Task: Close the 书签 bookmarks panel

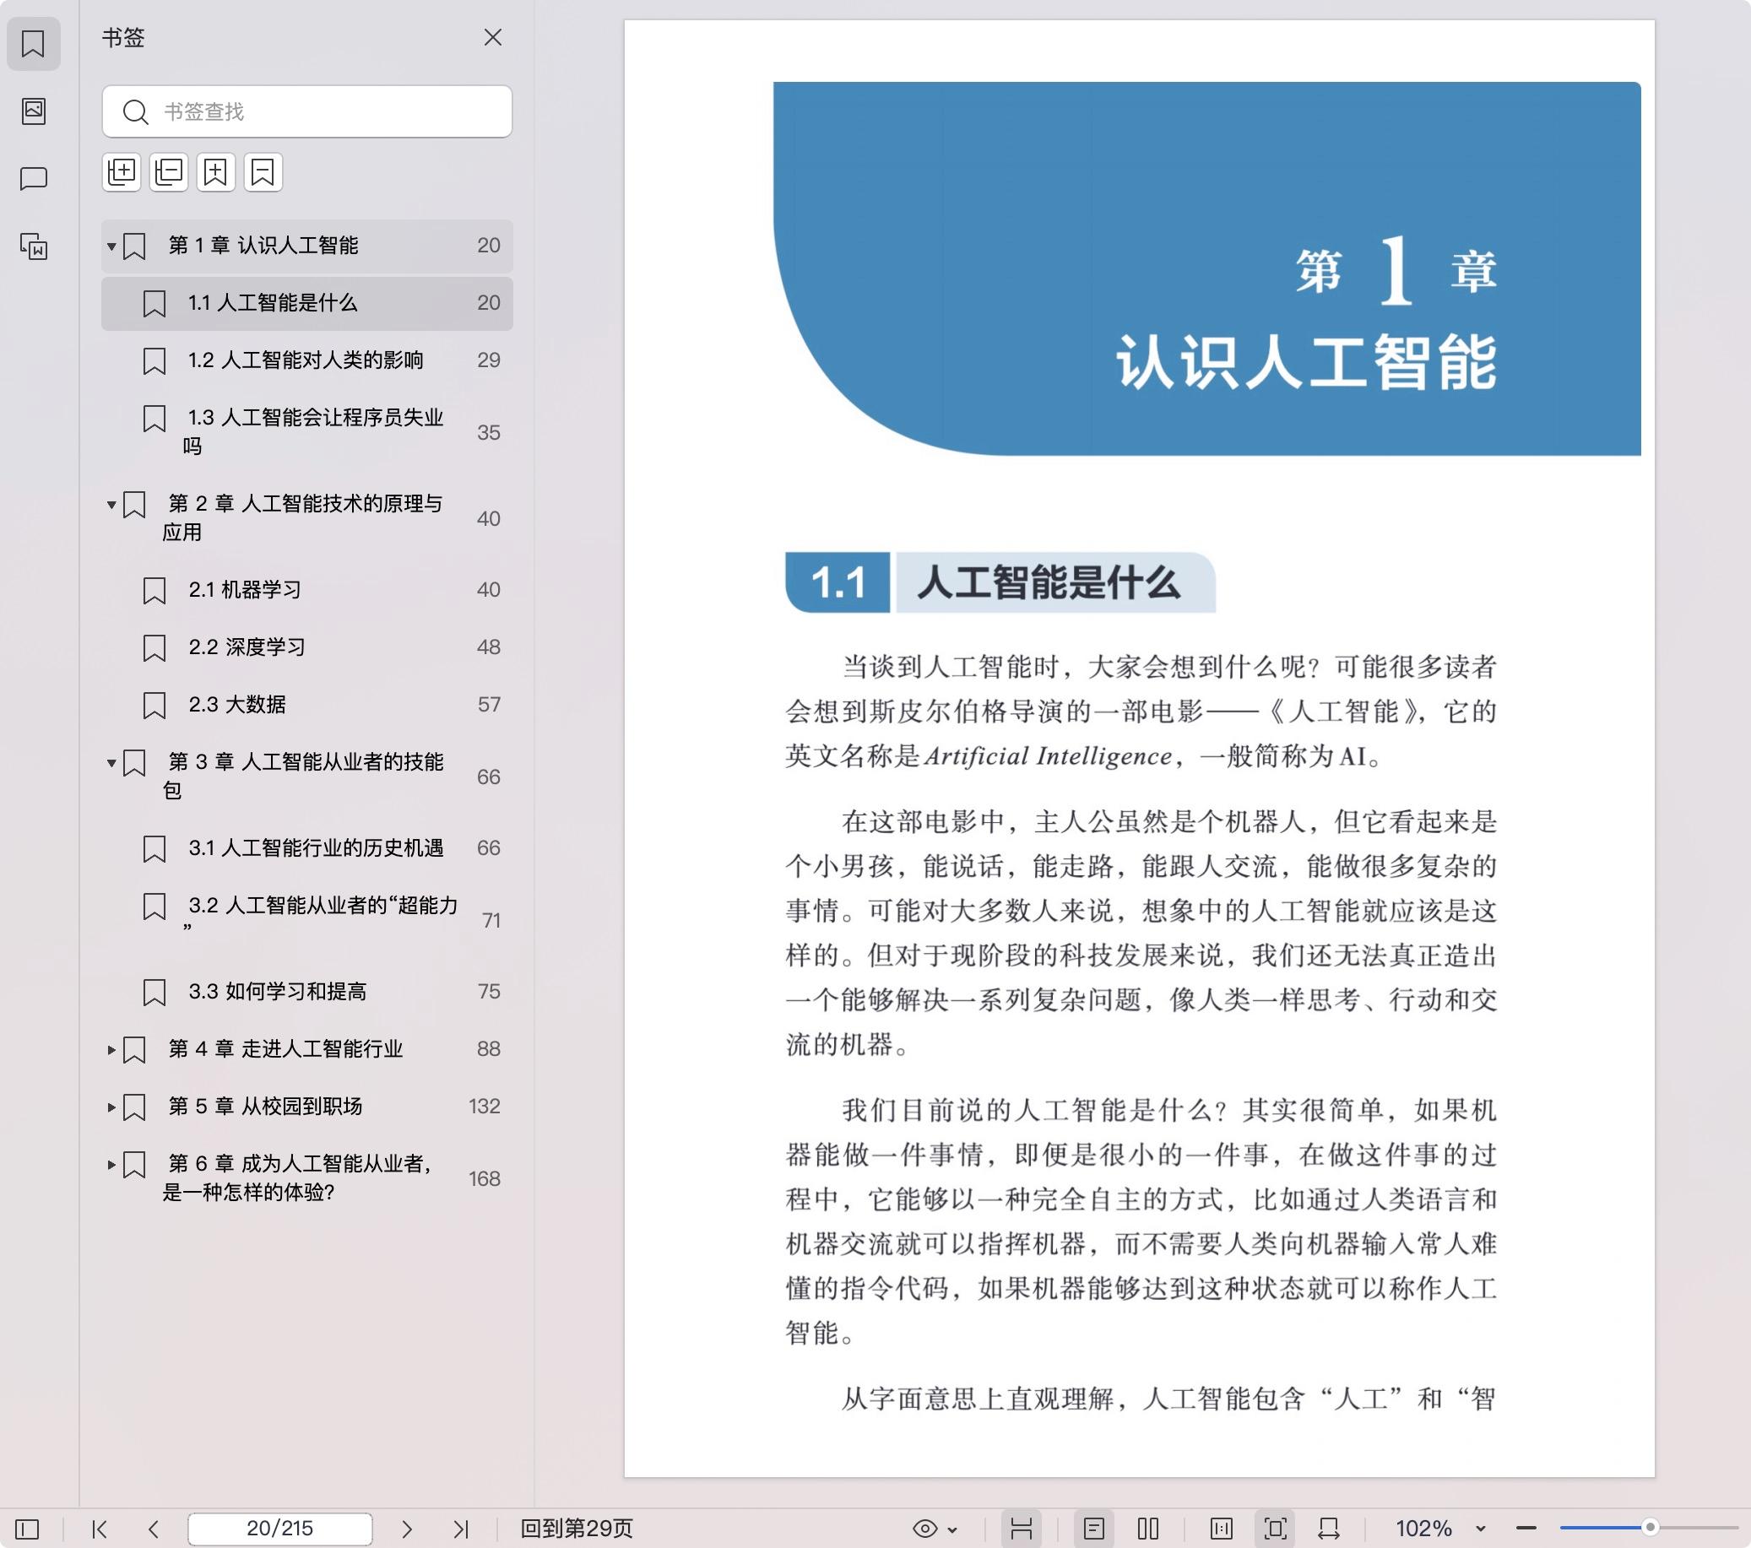Action: pyautogui.click(x=492, y=37)
